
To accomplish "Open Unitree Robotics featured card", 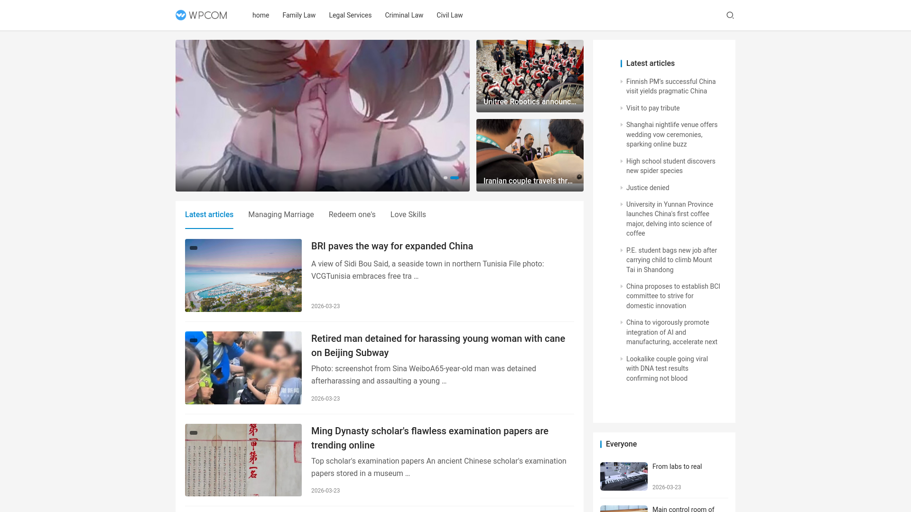I will coord(530,76).
